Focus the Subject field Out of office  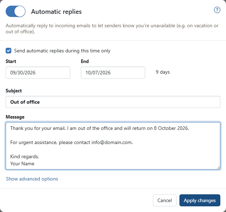[x=113, y=102]
